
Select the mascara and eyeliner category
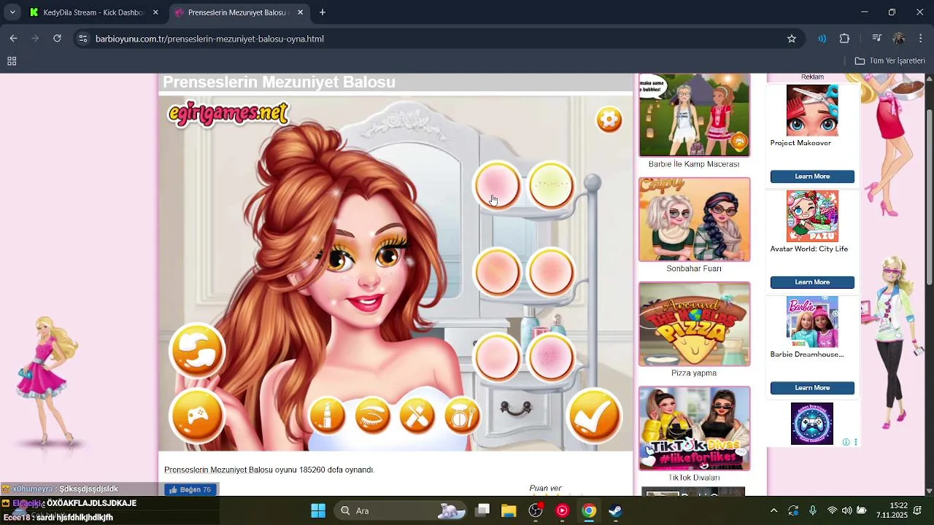pyautogui.click(x=417, y=416)
